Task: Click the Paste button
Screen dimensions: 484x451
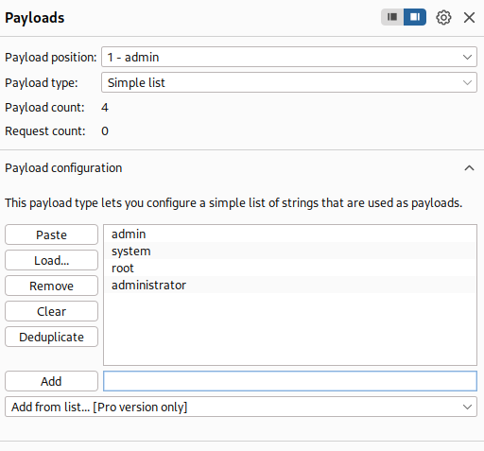Action: pyautogui.click(x=51, y=234)
